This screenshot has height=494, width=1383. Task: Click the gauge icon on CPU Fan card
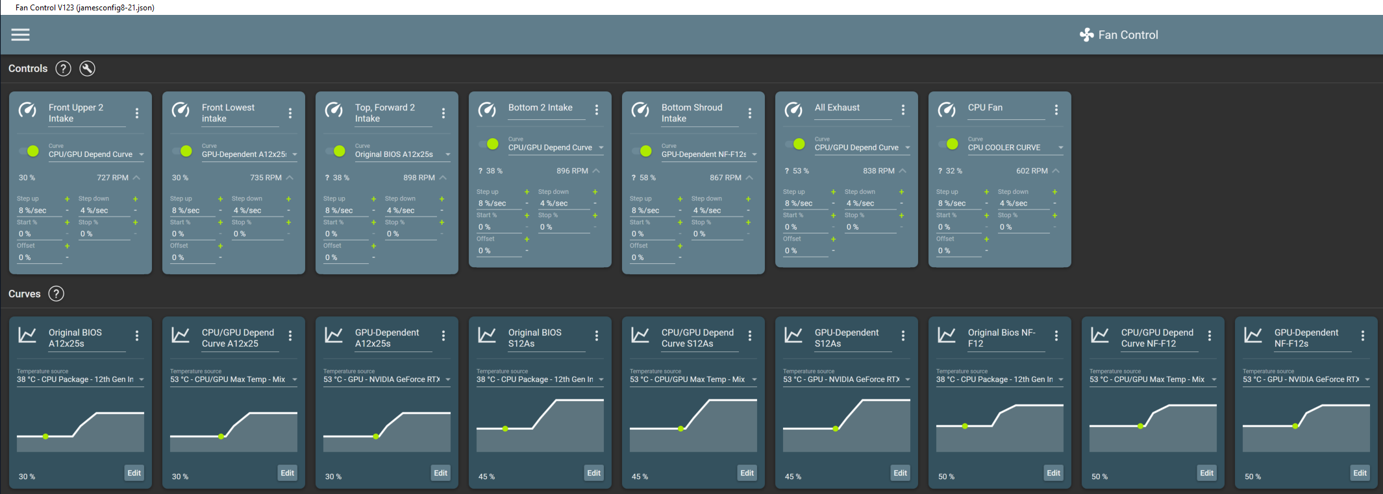(x=947, y=110)
